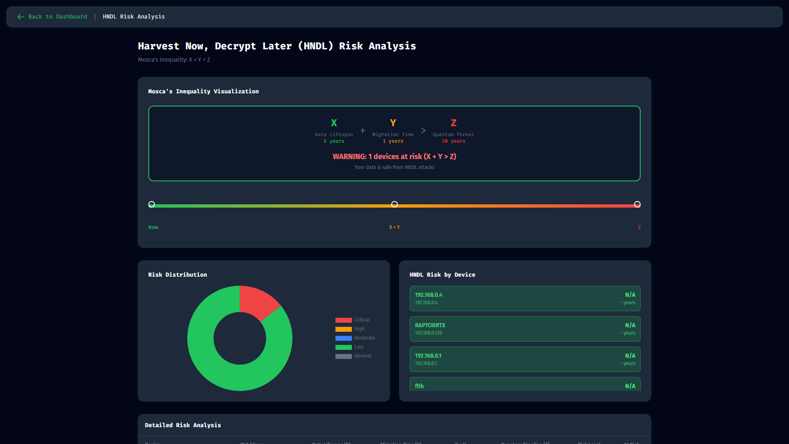The height and width of the screenshot is (444, 789).
Task: Click the Z endpoint timeline marker
Action: click(x=637, y=204)
